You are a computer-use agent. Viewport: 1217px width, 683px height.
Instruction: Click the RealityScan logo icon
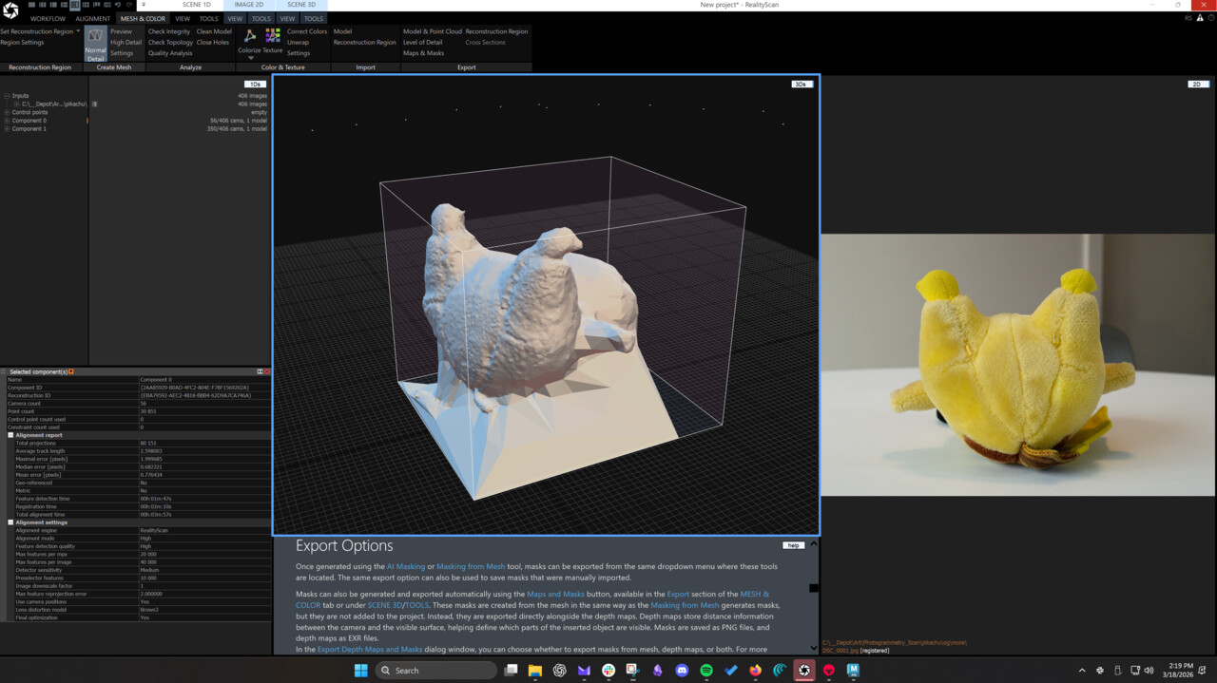point(10,11)
